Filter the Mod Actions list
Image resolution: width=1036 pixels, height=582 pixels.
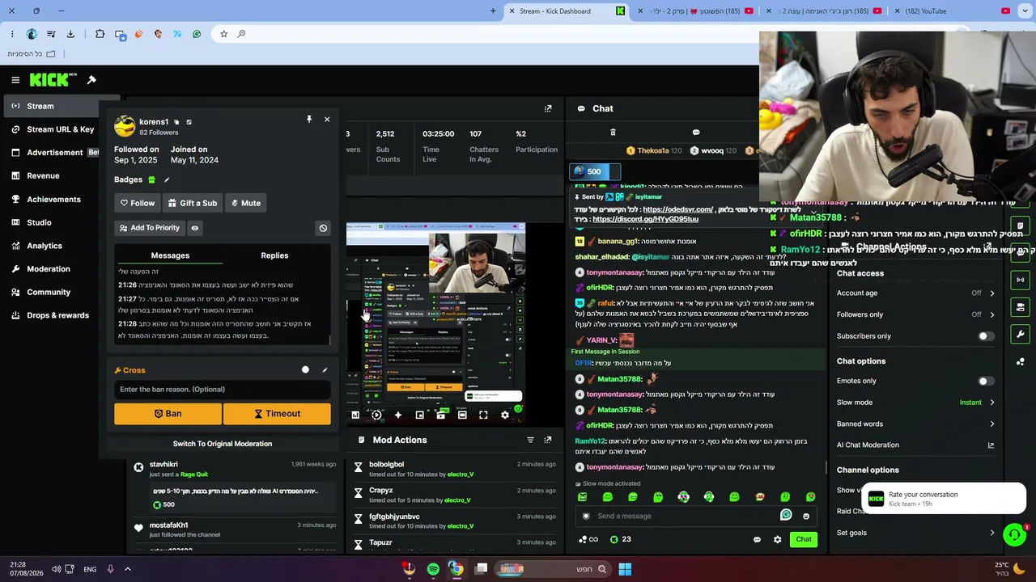point(530,440)
